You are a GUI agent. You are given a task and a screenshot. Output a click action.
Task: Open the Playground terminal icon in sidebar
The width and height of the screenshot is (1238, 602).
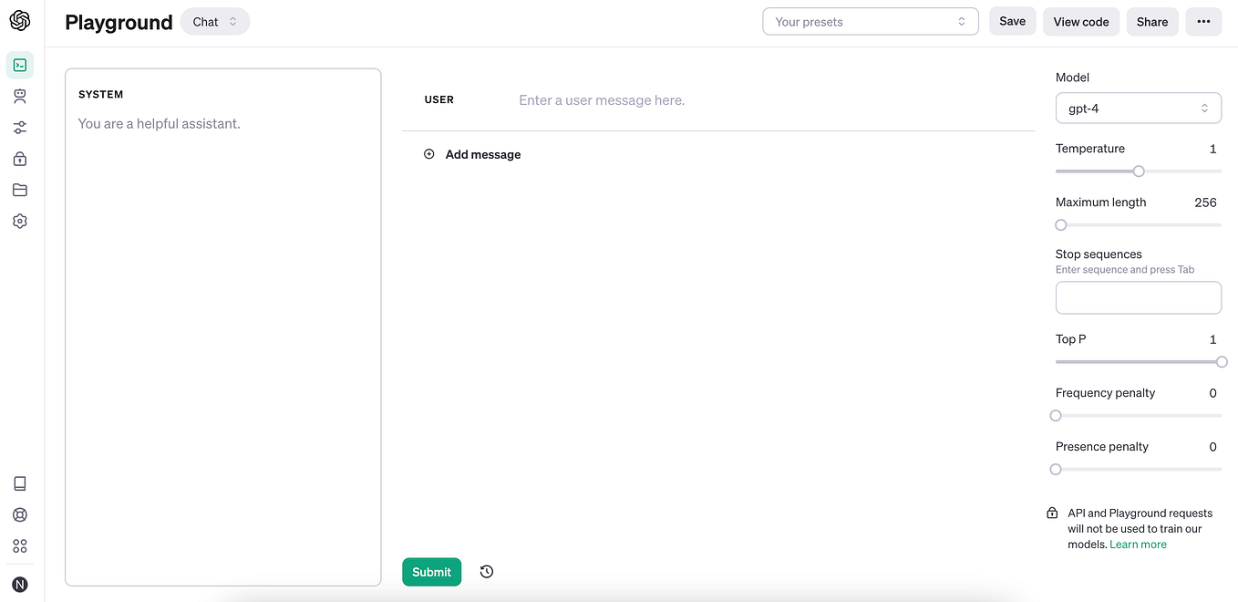coord(20,65)
